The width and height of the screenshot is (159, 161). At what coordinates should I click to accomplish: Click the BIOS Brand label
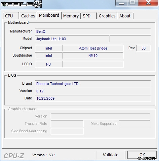click(x=27, y=83)
